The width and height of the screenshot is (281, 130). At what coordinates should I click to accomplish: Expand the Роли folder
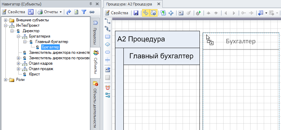click(5, 80)
